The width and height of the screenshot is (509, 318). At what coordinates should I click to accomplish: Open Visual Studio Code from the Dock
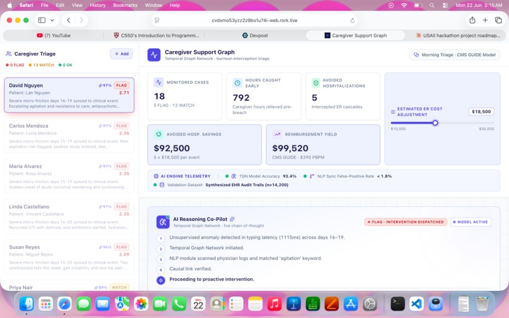click(x=417, y=304)
